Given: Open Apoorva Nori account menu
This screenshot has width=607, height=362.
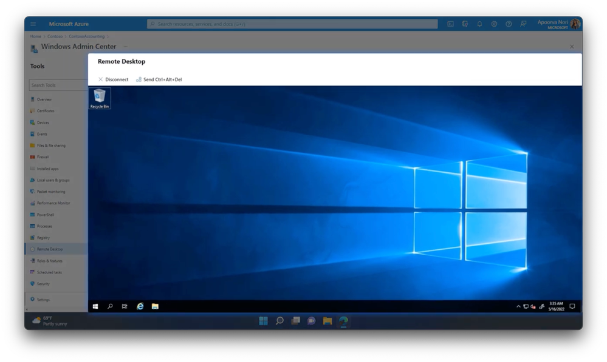Looking at the screenshot, I should click(x=558, y=24).
